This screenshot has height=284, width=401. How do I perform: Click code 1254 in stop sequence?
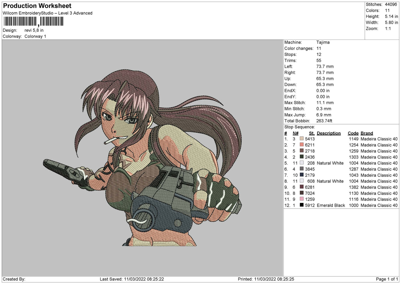coord(354,145)
